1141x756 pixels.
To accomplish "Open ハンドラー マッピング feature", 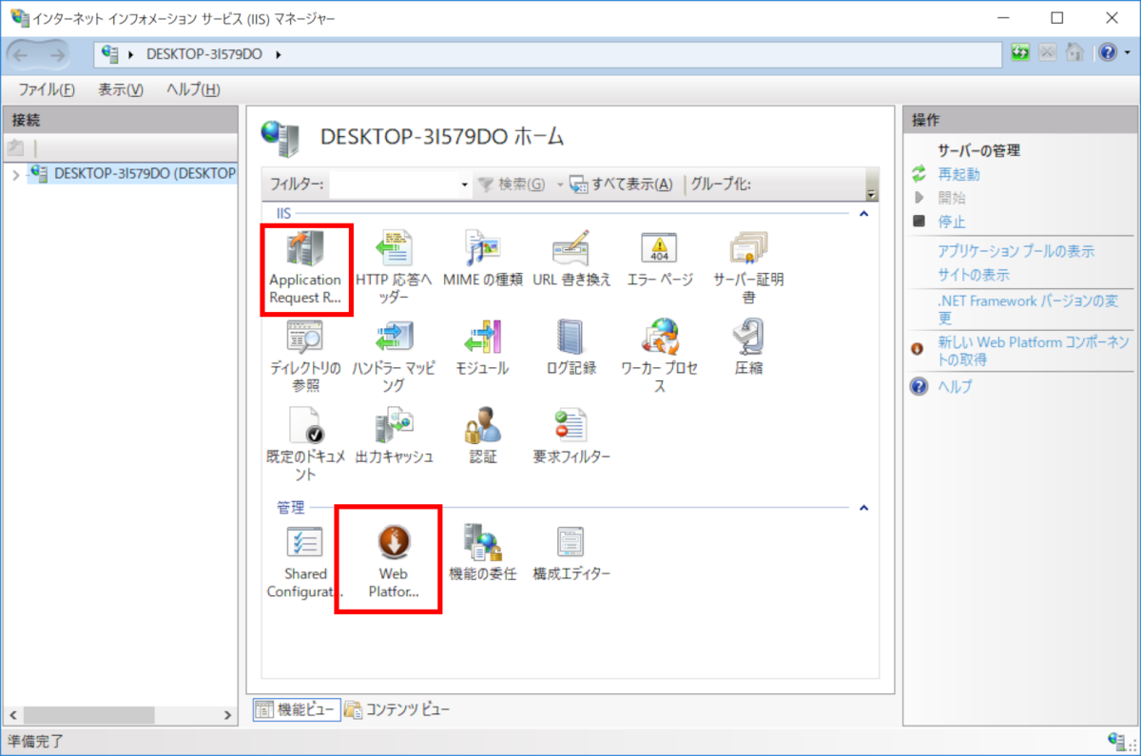I will (393, 357).
